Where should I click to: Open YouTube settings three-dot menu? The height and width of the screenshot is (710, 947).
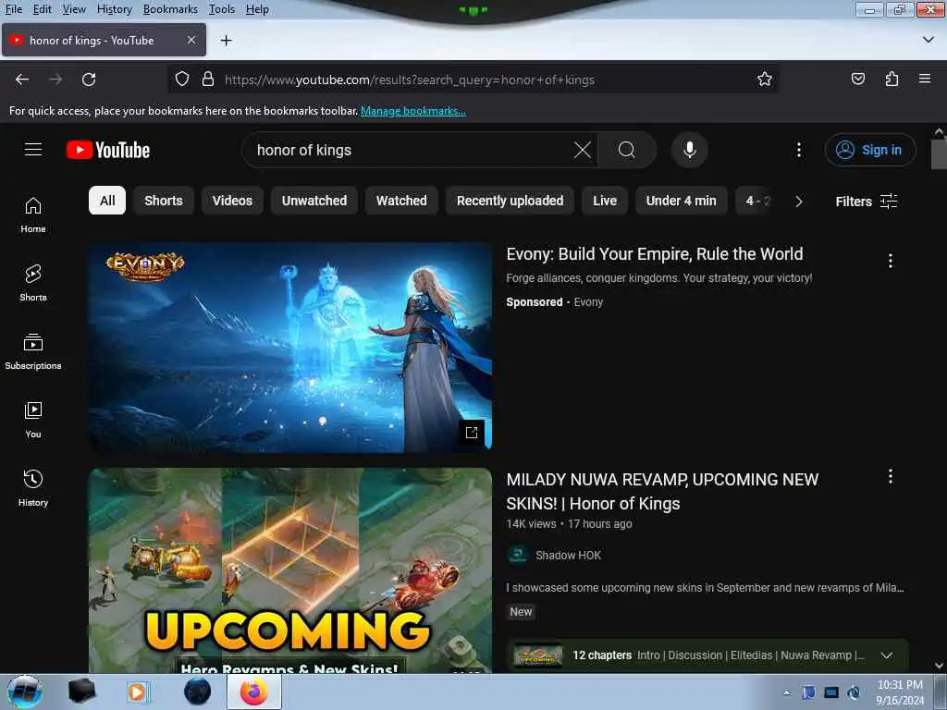798,150
